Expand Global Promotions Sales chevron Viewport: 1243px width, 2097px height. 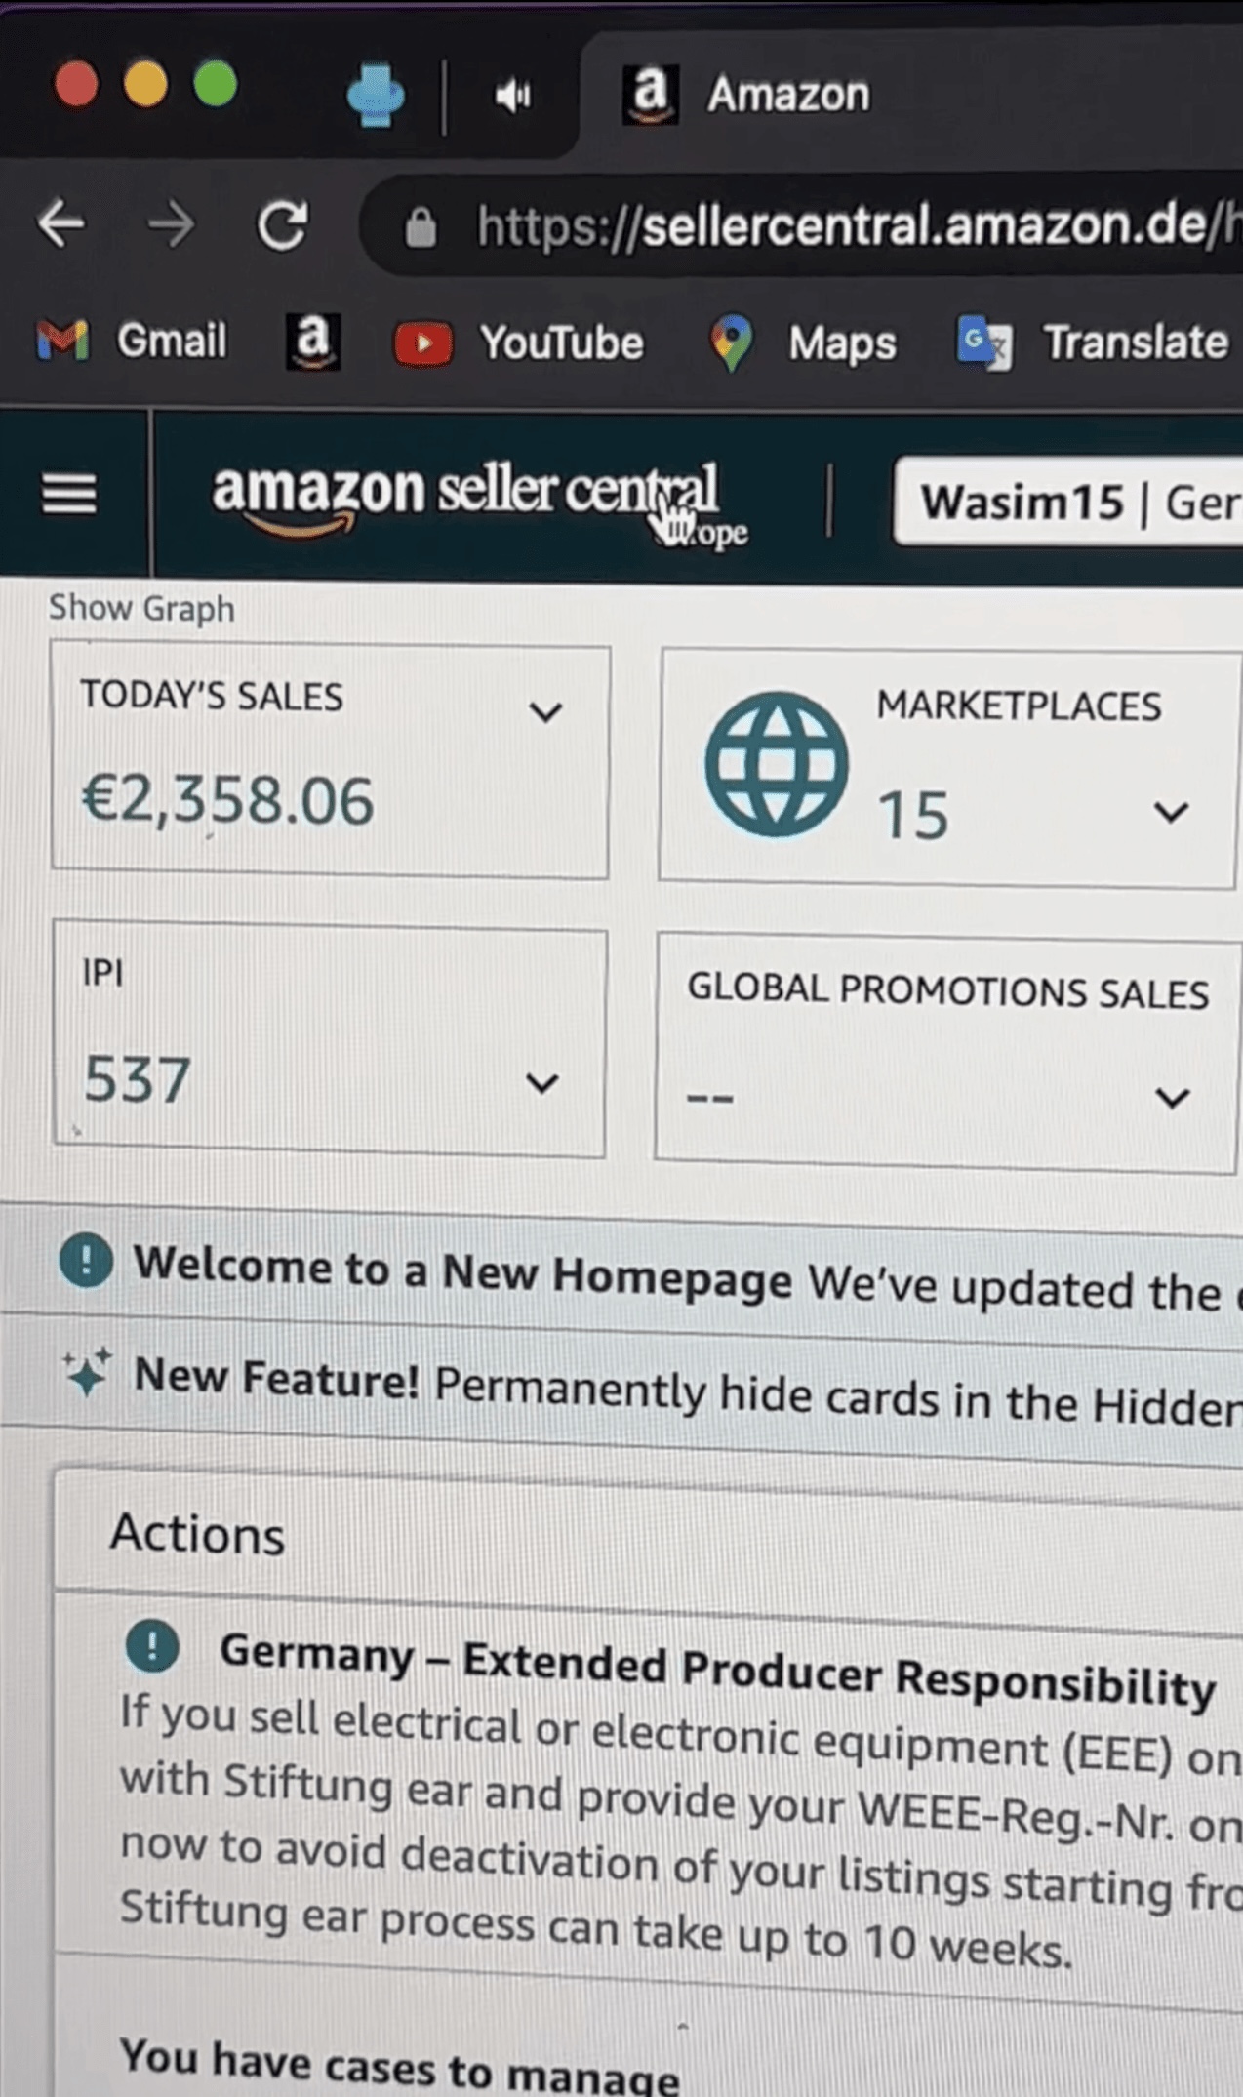pos(1172,1098)
